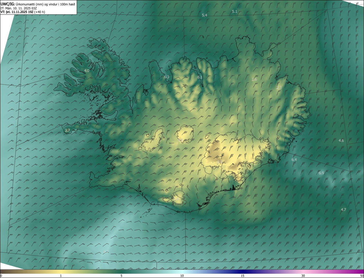The width and height of the screenshot is (364, 278).
Task: Click the colorbar tick label 15
Action: [243, 276]
